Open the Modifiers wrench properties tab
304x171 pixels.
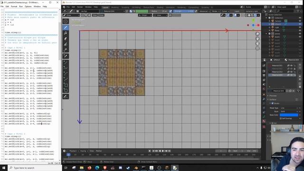(x=264, y=99)
